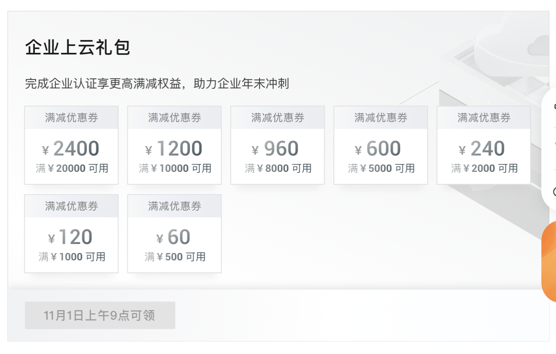Click the 满 ¥500 可用 condition text
The height and width of the screenshot is (354, 556).
(x=174, y=256)
